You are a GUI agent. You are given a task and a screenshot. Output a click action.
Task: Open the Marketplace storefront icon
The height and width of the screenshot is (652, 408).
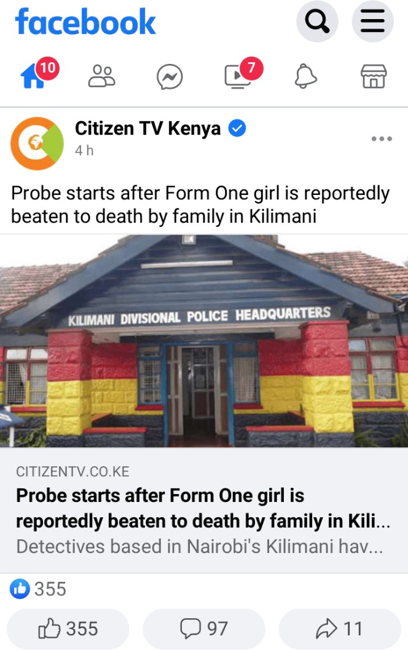pos(374,76)
